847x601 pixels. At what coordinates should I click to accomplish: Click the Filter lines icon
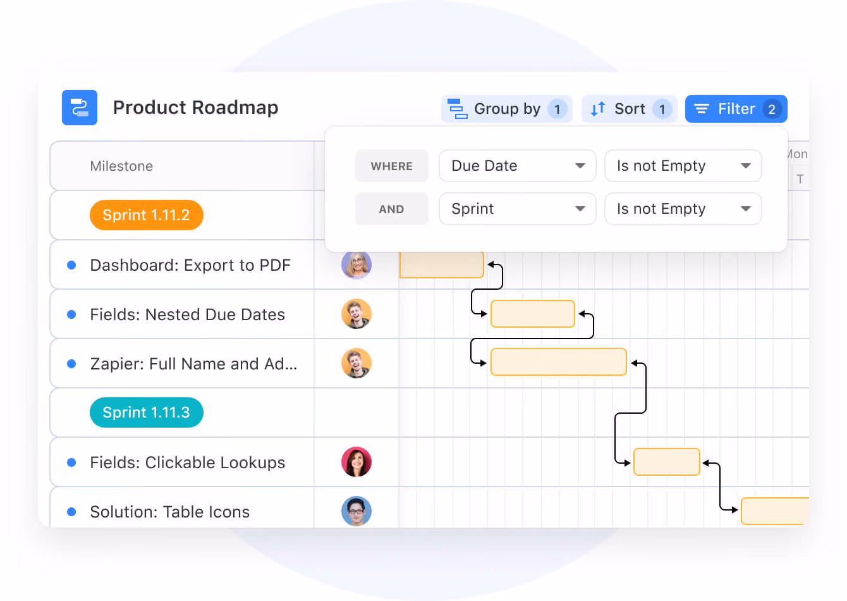tap(702, 109)
